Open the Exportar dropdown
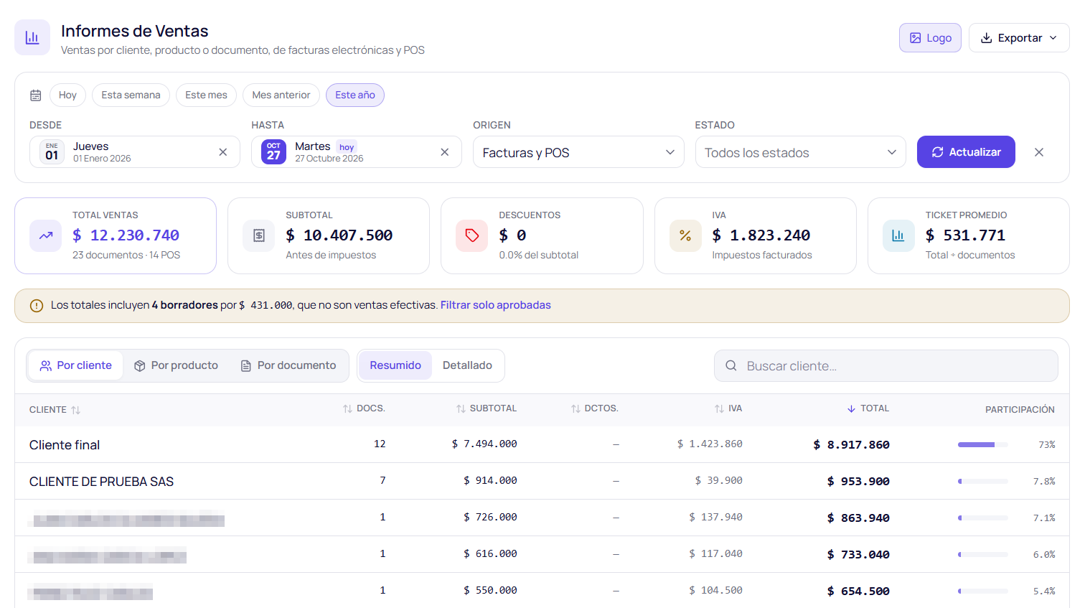 click(x=1019, y=38)
